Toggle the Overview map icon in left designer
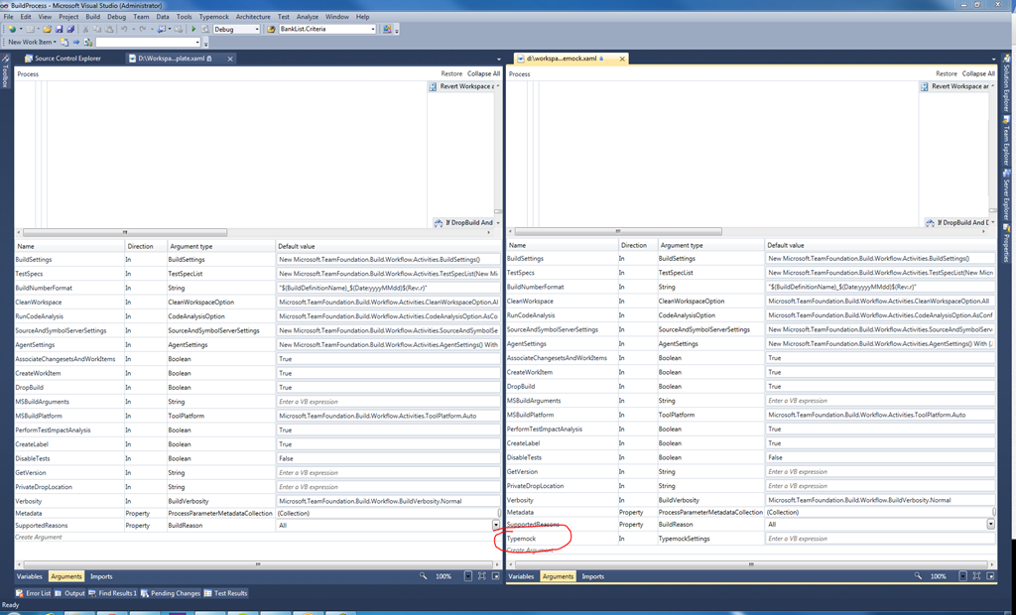This screenshot has height=615, width=1016. [x=496, y=575]
